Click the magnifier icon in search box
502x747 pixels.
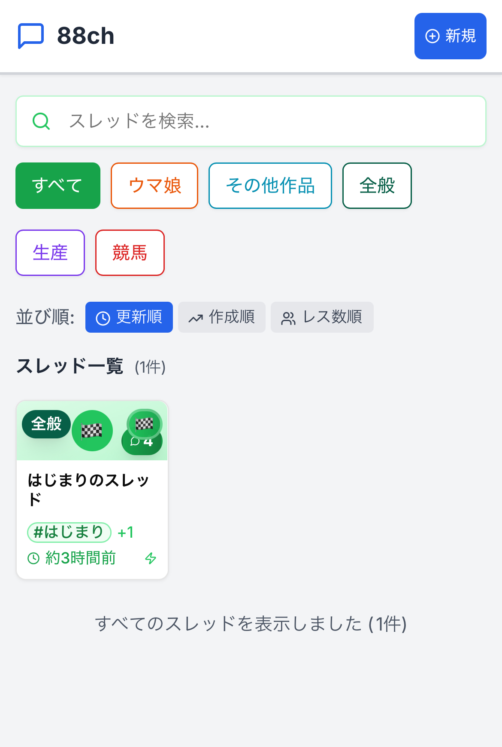(41, 121)
